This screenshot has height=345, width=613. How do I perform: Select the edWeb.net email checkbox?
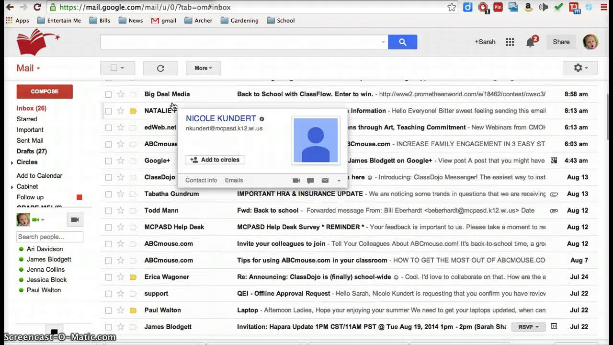tap(108, 127)
